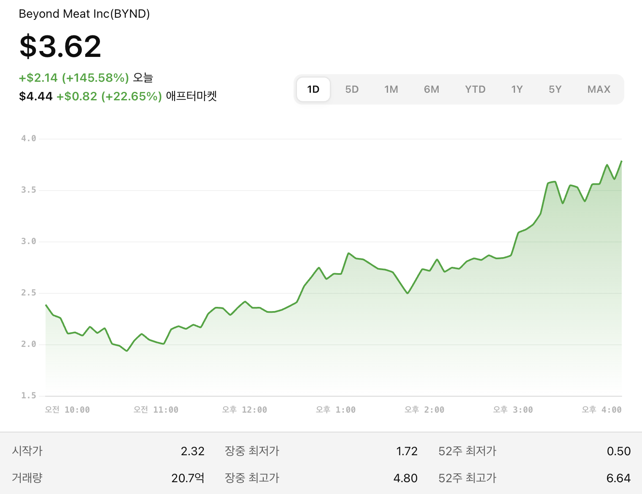Click the 2.0 y-axis label
The height and width of the screenshot is (494, 642).
29,344
